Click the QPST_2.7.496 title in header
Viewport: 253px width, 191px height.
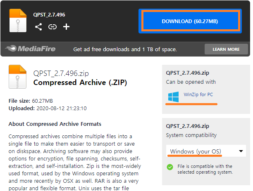tap(49, 15)
